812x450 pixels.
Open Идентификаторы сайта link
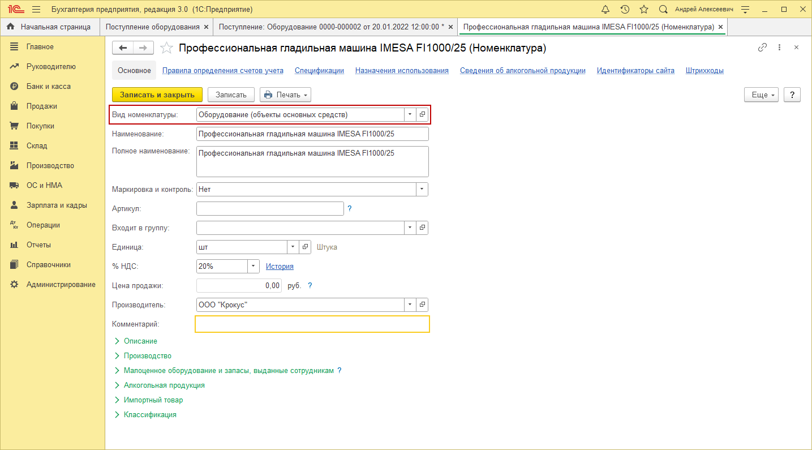click(635, 71)
